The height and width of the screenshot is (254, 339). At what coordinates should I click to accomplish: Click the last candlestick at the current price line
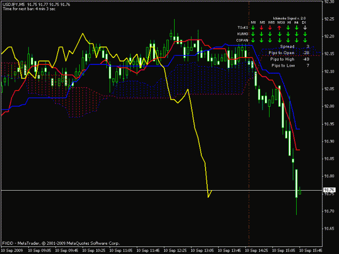(300, 191)
